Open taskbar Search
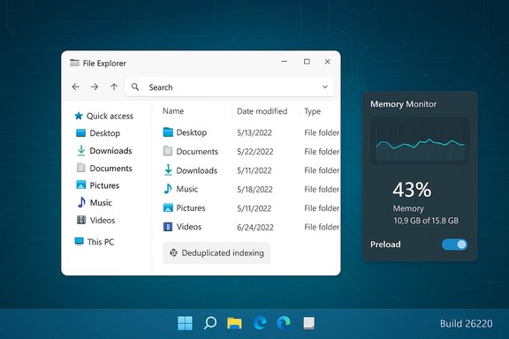This screenshot has width=509, height=339. pos(210,323)
